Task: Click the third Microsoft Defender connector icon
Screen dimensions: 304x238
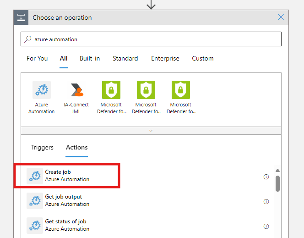Action: coord(180,90)
